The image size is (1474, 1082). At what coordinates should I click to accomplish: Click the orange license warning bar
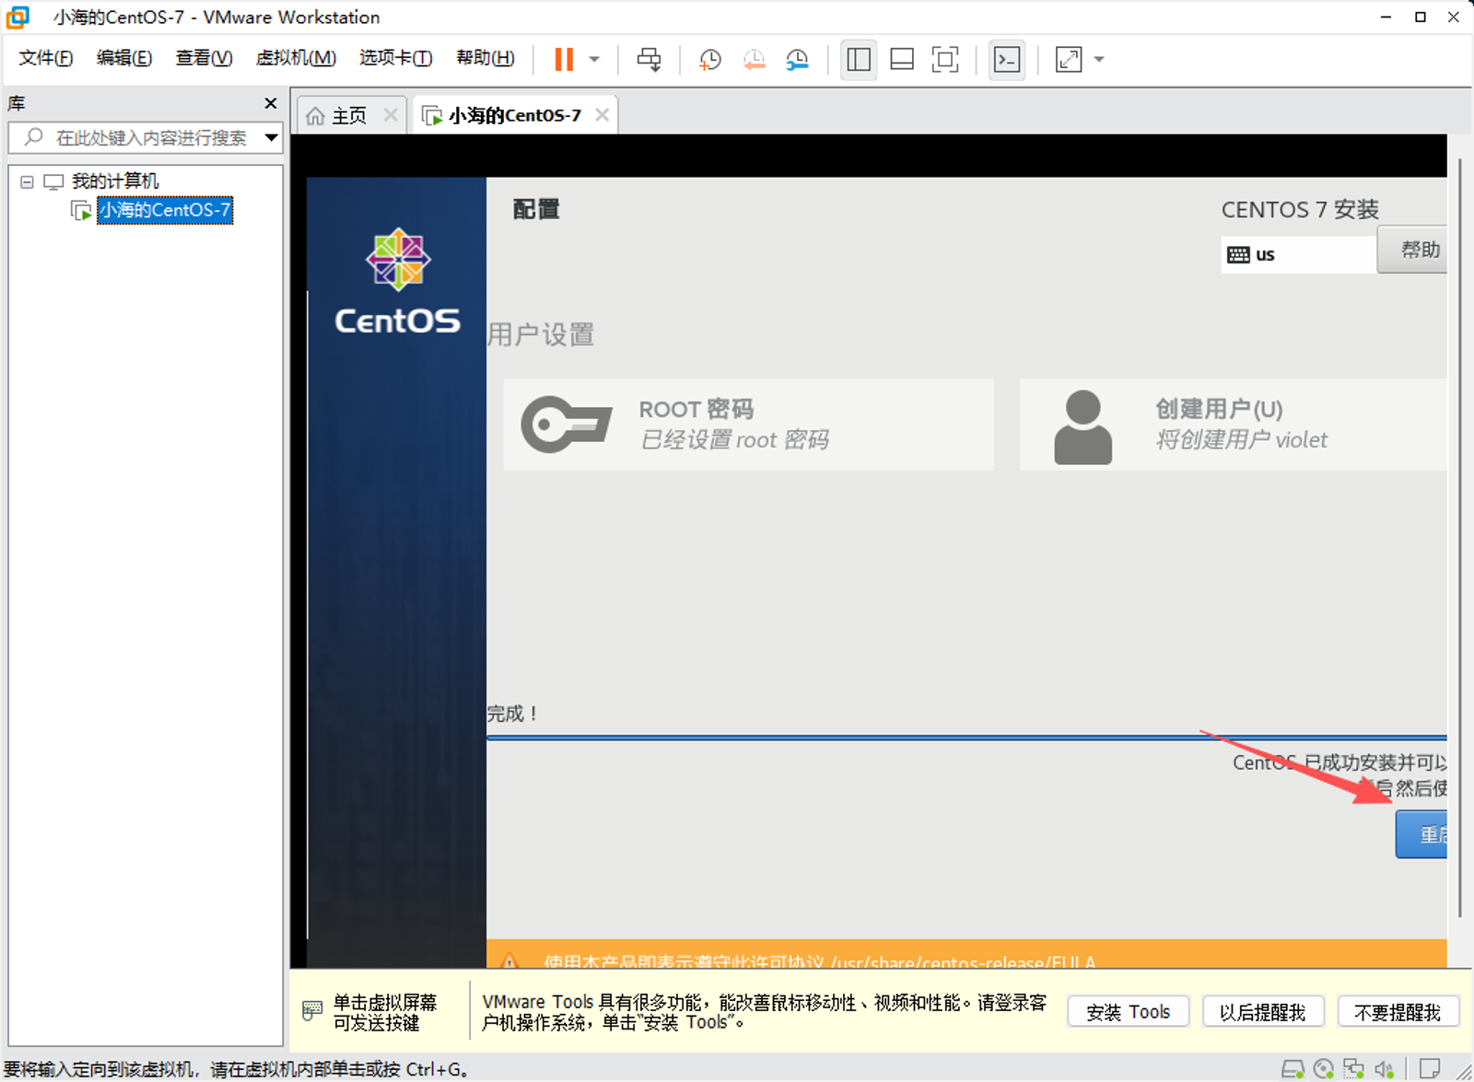tap(966, 954)
